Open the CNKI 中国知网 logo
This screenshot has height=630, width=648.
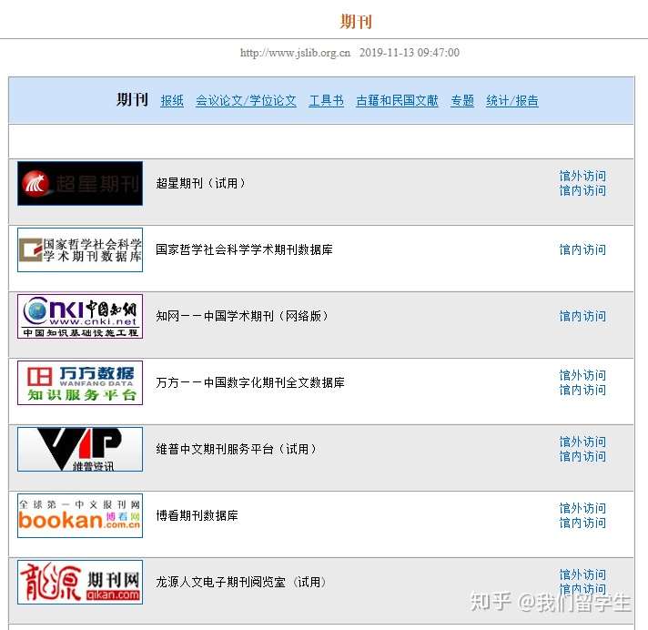80,316
